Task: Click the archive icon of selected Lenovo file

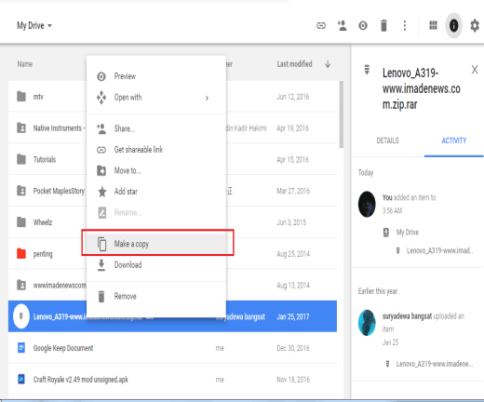Action: (x=21, y=316)
